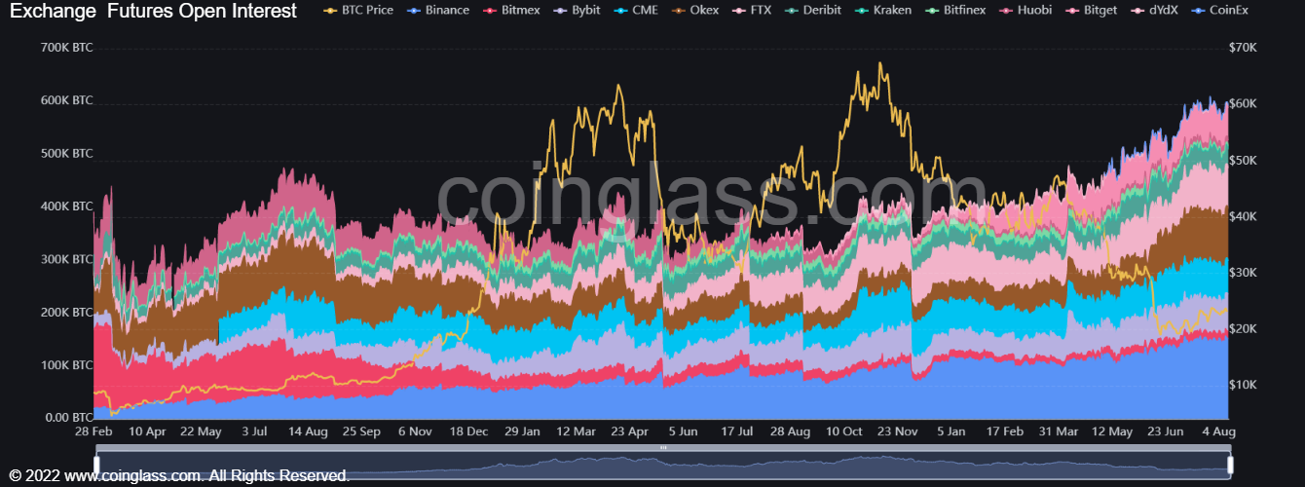Screen dimensions: 1305x487
Task: Click the 14 Aug date label
Action: coord(308,431)
